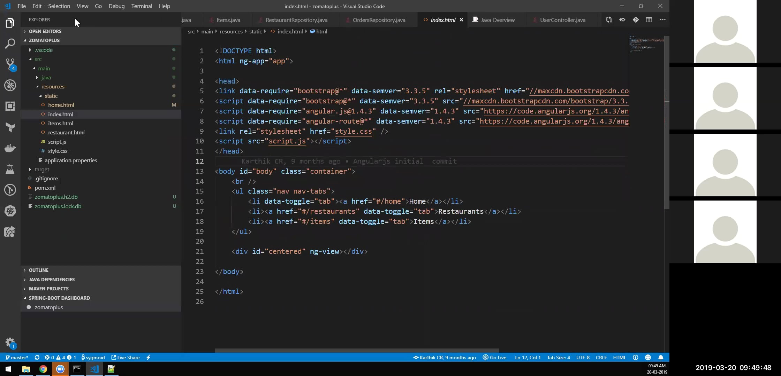The height and width of the screenshot is (376, 781).
Task: Click the master* branch indicator
Action: pyautogui.click(x=17, y=358)
